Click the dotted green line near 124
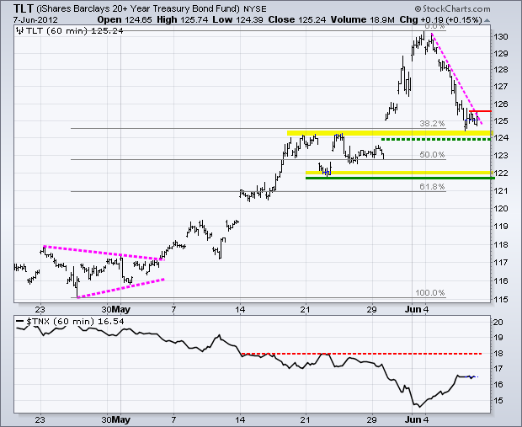522x427 pixels. [x=436, y=139]
